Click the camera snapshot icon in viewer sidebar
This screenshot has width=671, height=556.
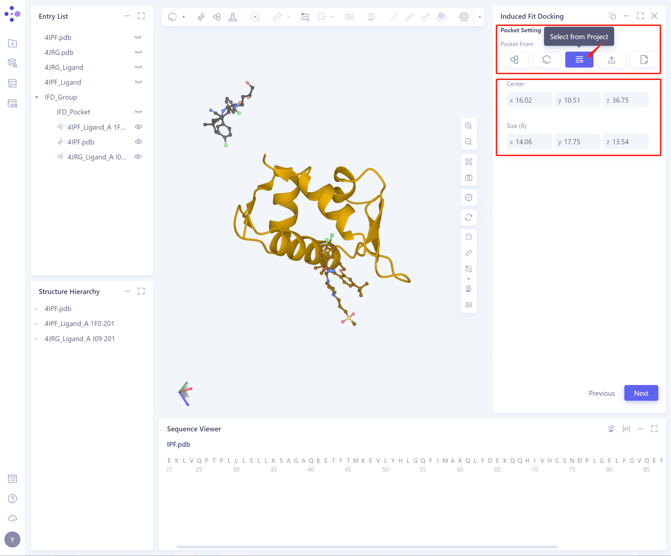(468, 178)
